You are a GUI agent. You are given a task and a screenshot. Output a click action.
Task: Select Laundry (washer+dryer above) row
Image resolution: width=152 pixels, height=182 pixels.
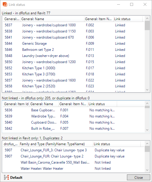(74, 56)
